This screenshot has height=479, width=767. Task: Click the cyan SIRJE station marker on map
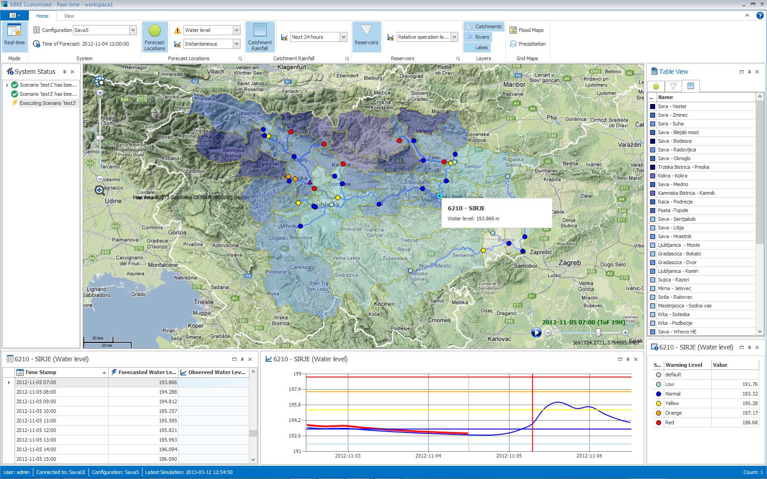439,196
